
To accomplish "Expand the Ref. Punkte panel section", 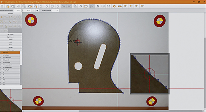I will pos(11,34).
